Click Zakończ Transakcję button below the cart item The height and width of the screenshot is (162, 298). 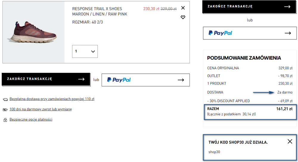tap(46, 79)
